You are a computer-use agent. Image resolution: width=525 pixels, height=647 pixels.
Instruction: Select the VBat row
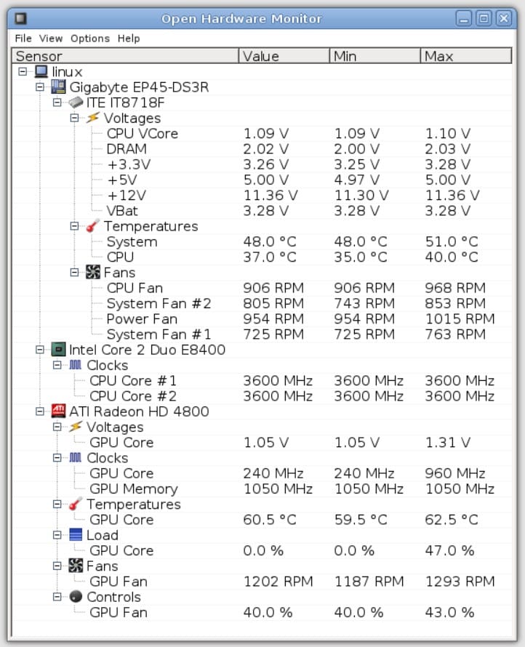pos(262,210)
